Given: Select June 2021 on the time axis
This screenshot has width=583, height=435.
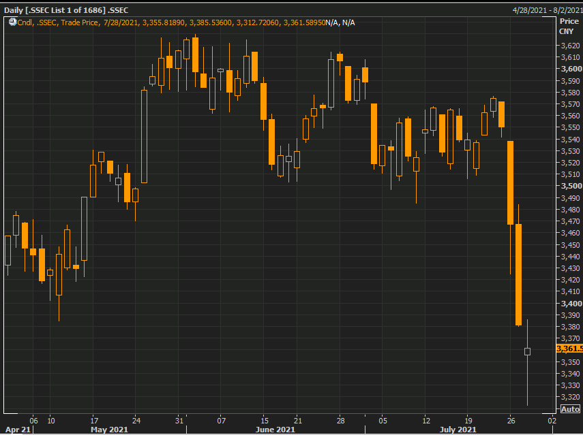Looking at the screenshot, I should click(x=276, y=430).
